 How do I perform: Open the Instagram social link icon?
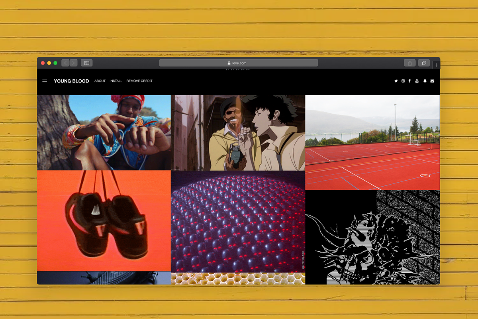tap(403, 81)
